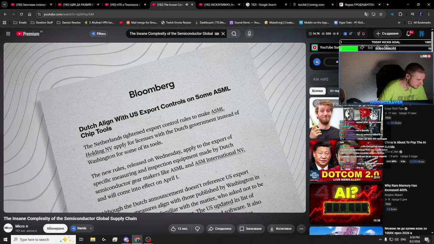Start voice search with the microphone
The height and width of the screenshot is (244, 434).
coord(249,34)
